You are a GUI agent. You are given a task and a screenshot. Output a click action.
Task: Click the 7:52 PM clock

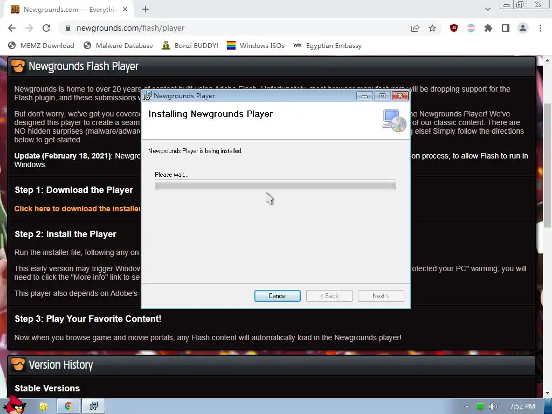(x=522, y=406)
